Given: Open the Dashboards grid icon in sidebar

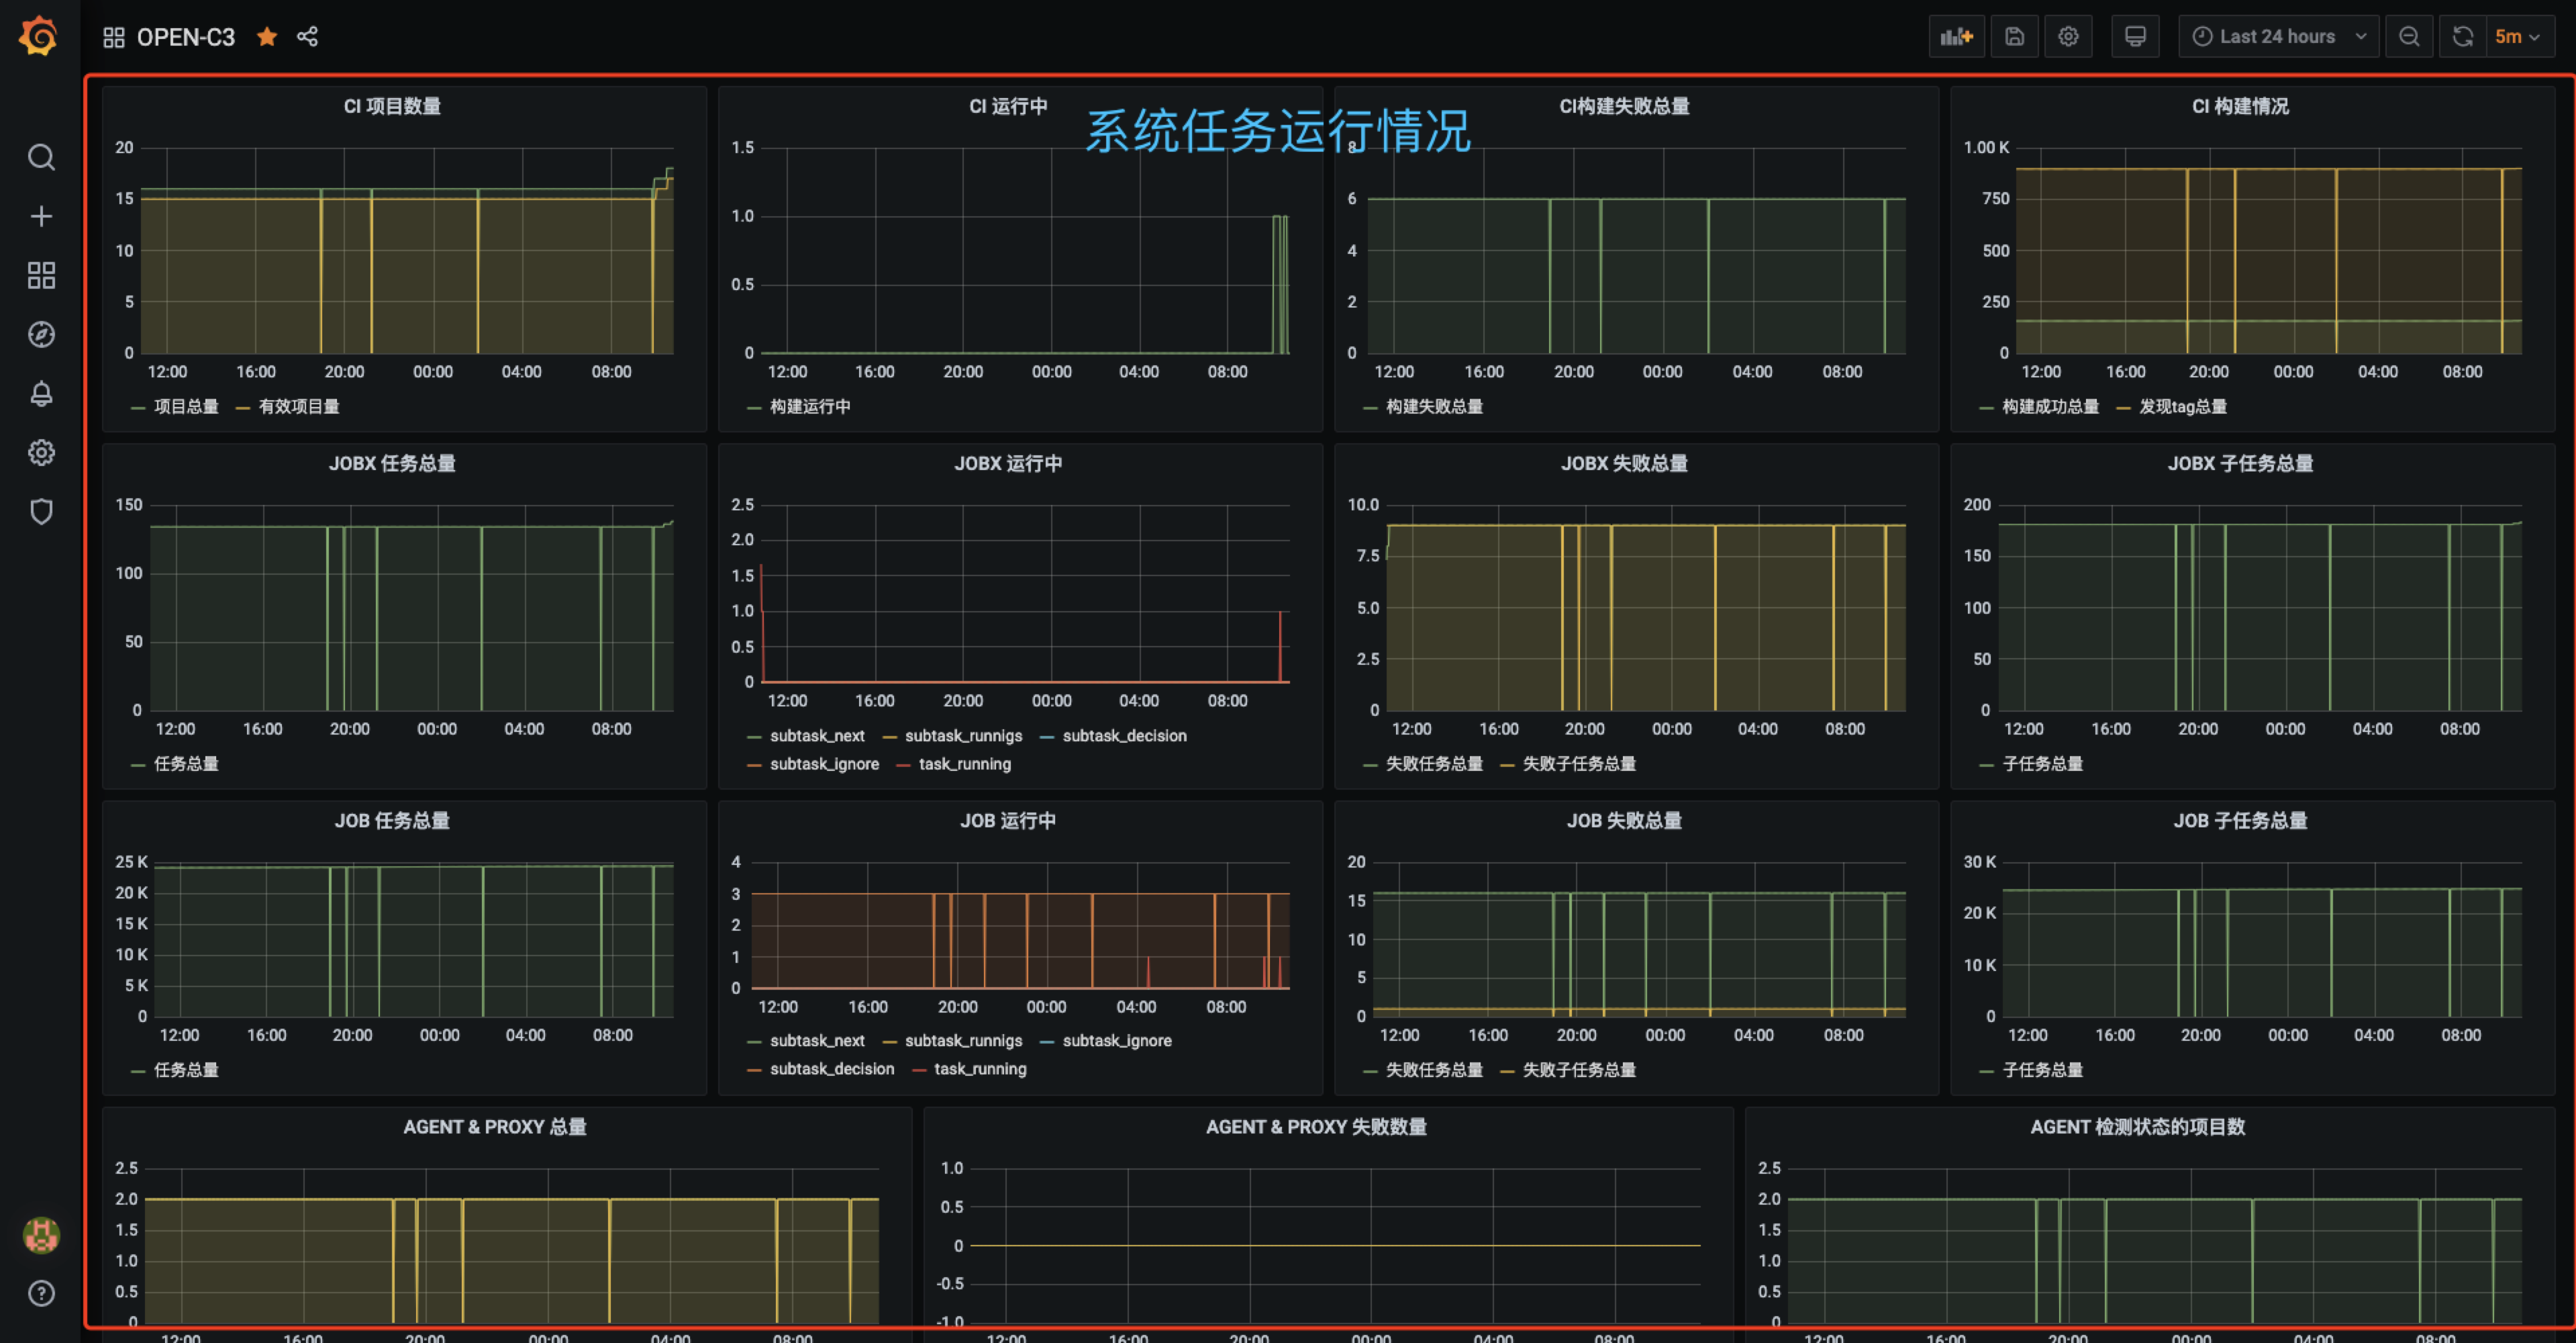Looking at the screenshot, I should tap(41, 275).
